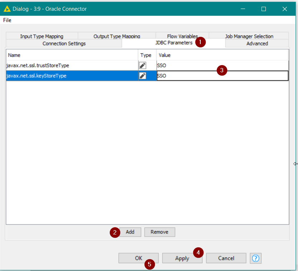This screenshot has width=298, height=271.
Task: Open the File menu
Action: point(7,20)
